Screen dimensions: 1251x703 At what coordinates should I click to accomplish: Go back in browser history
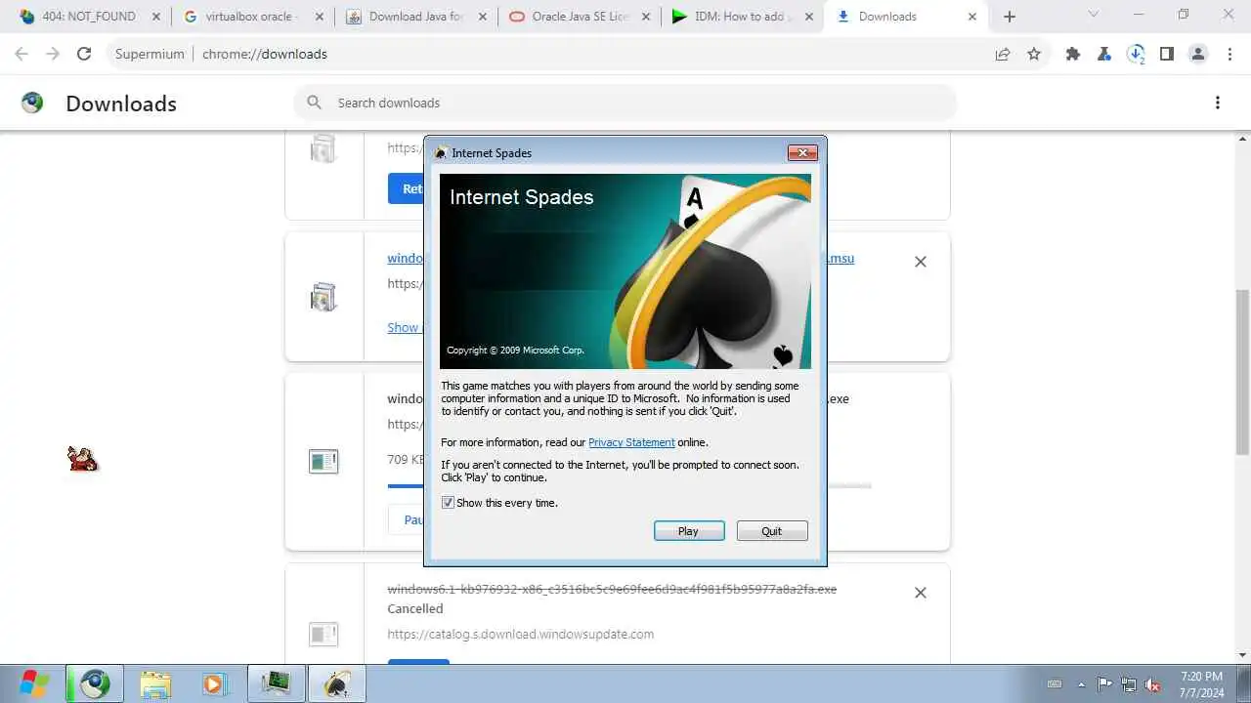tap(22, 54)
